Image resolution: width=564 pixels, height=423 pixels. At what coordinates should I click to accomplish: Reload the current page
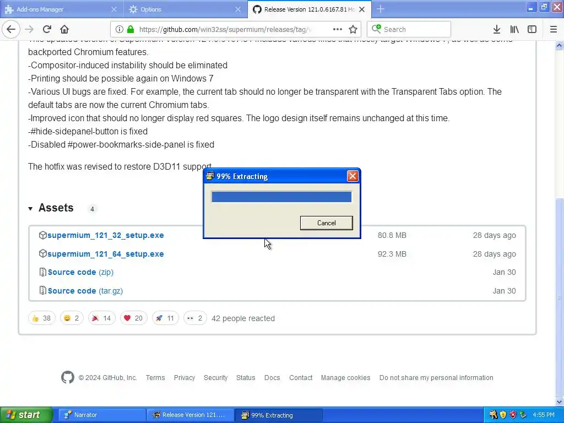[x=47, y=29]
